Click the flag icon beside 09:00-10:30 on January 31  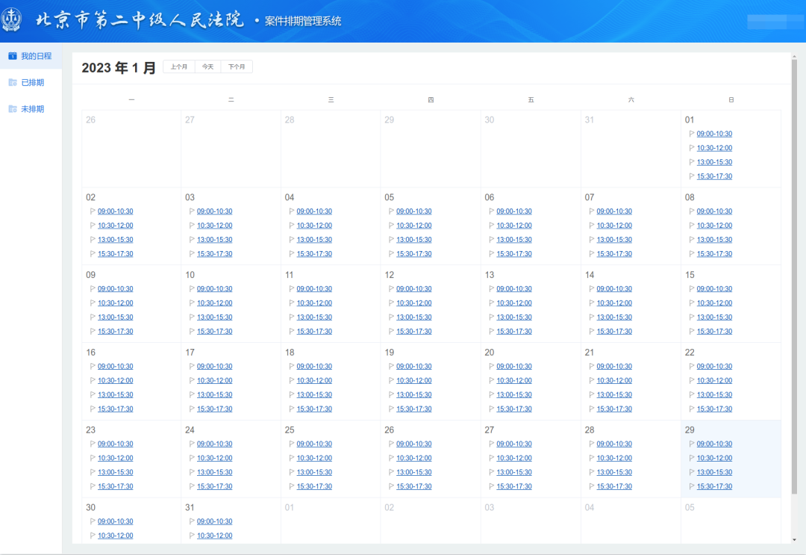click(x=191, y=521)
